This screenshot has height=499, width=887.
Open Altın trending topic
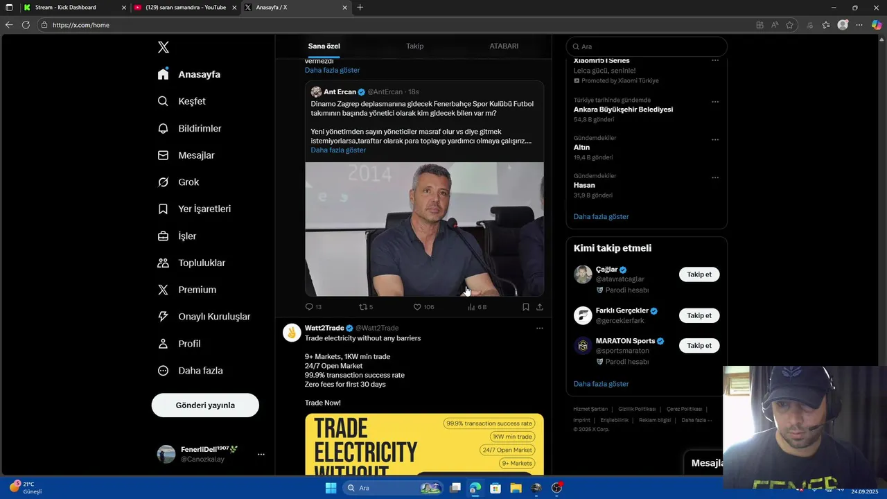tap(581, 148)
